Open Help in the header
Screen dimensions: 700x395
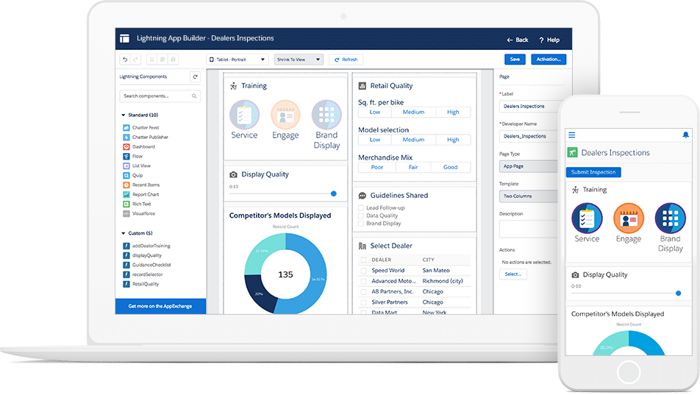549,40
